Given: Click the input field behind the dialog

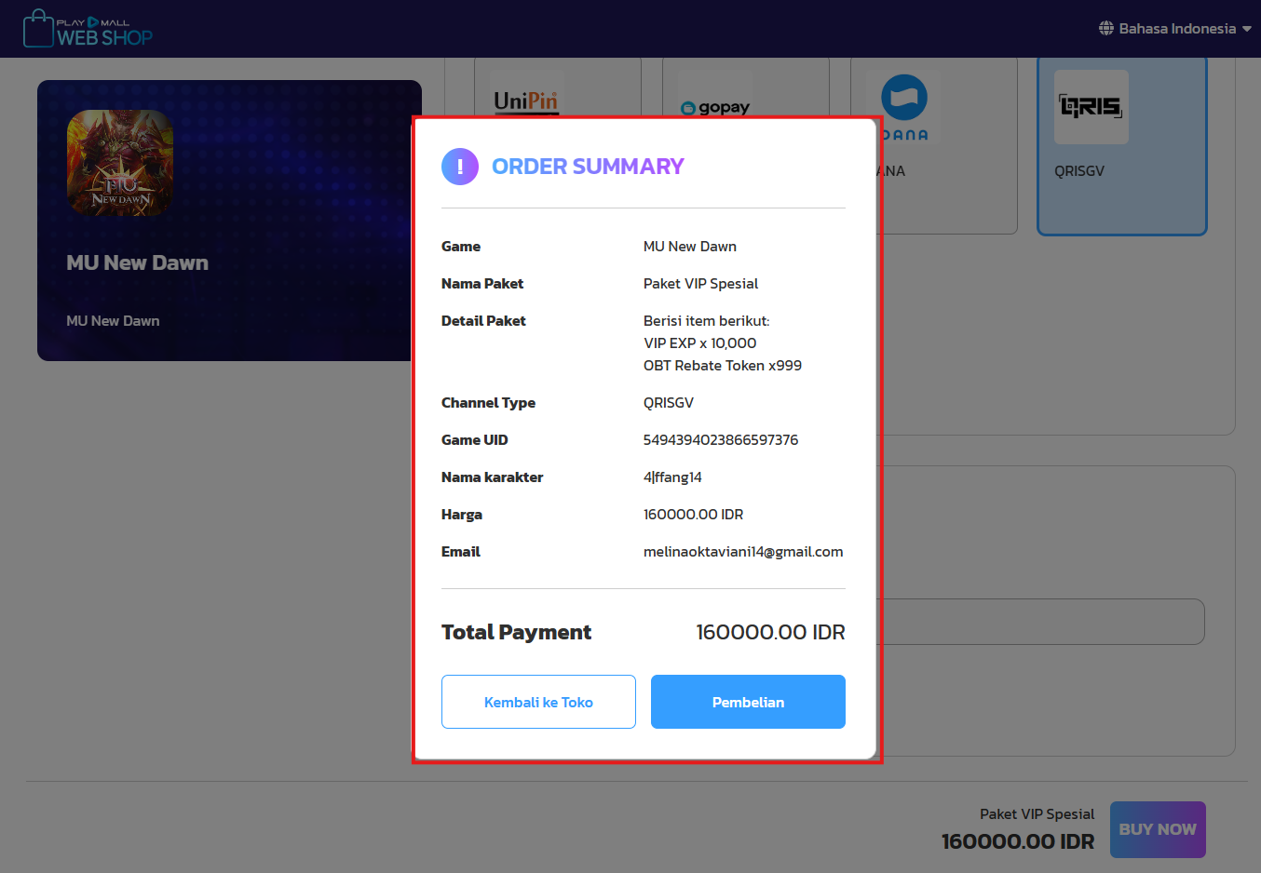Looking at the screenshot, I should (x=1041, y=622).
